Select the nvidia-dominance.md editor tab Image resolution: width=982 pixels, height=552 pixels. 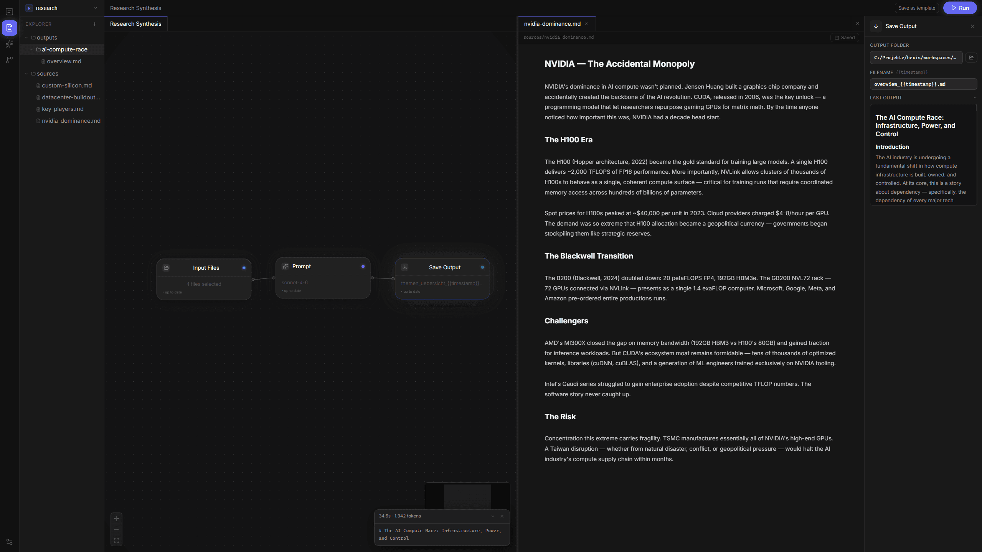point(552,24)
